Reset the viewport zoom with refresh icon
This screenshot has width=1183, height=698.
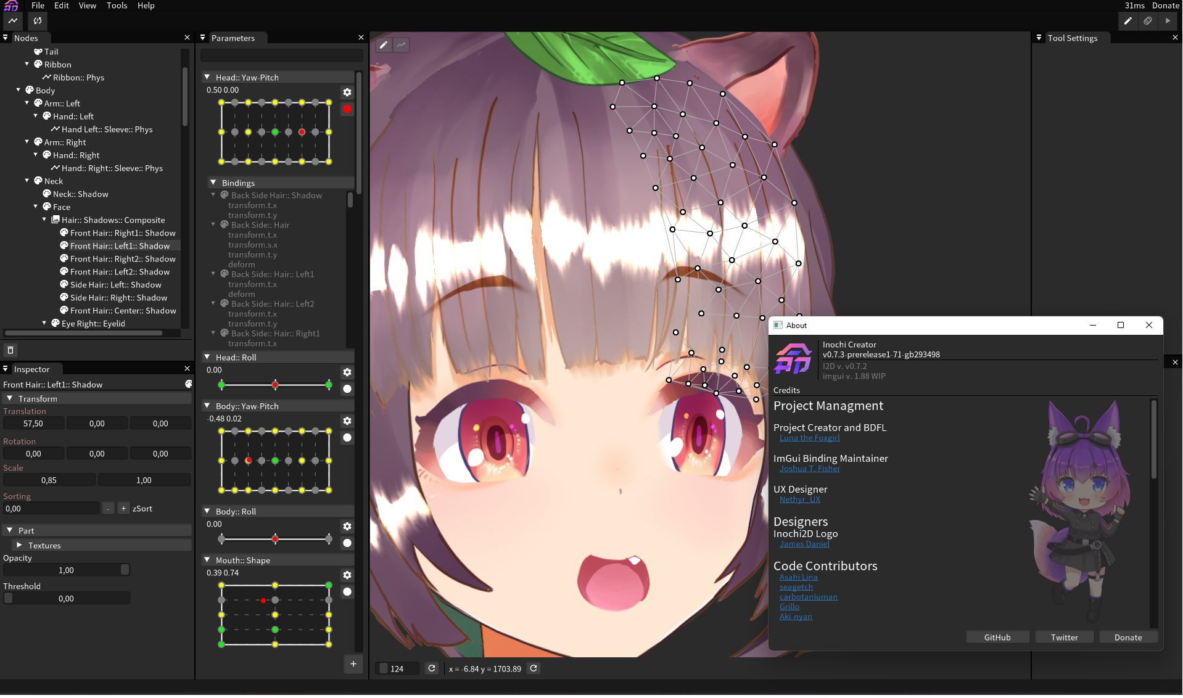click(x=432, y=668)
